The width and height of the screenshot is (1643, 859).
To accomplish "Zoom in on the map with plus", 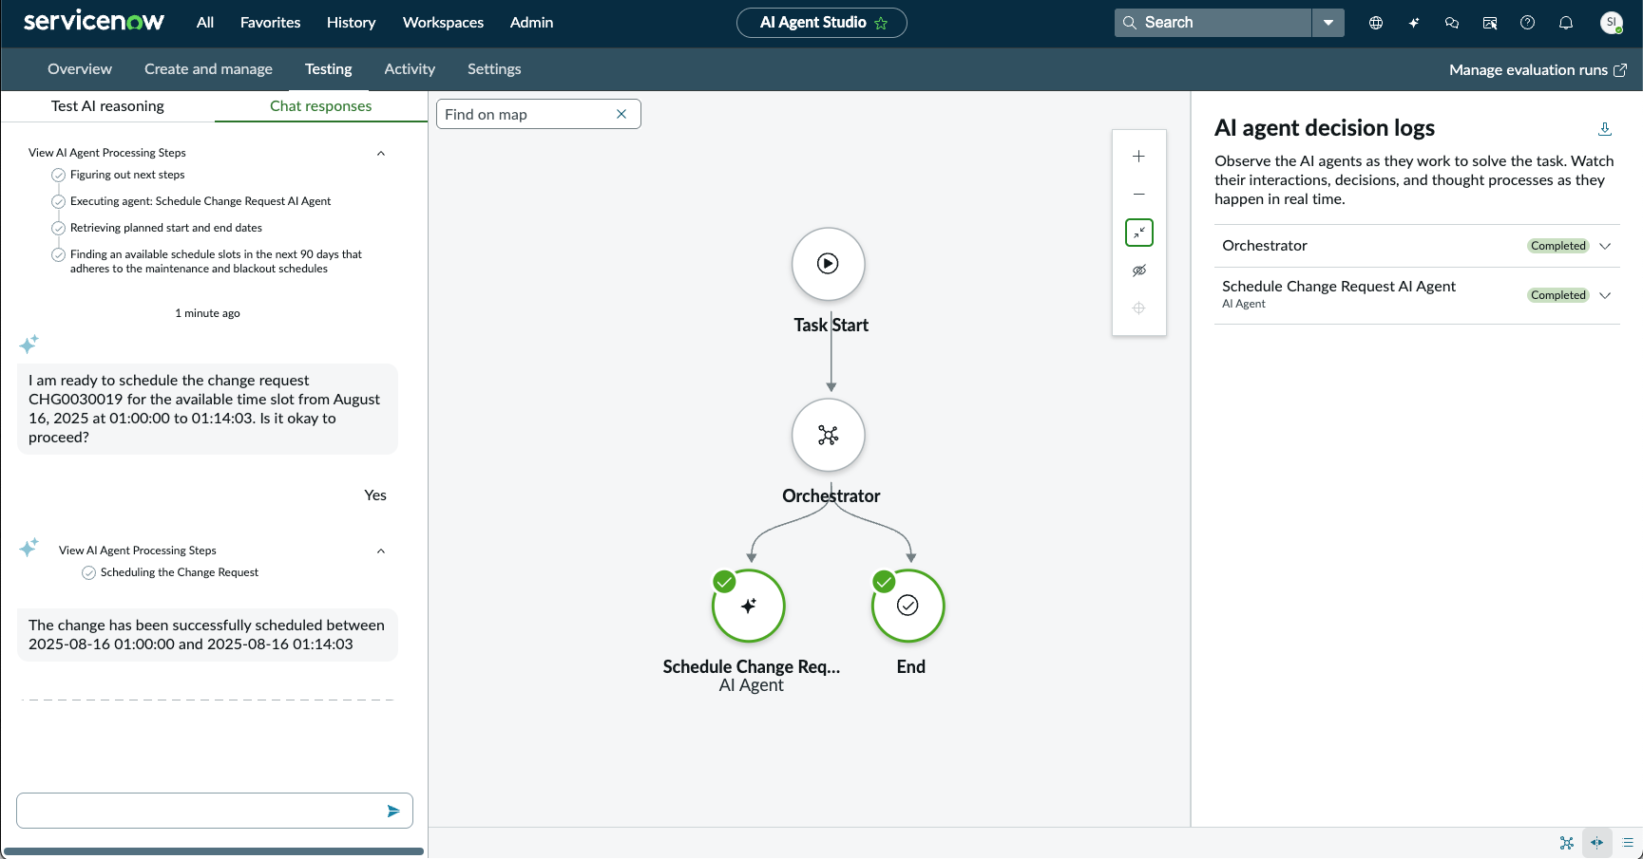I will (1138, 157).
